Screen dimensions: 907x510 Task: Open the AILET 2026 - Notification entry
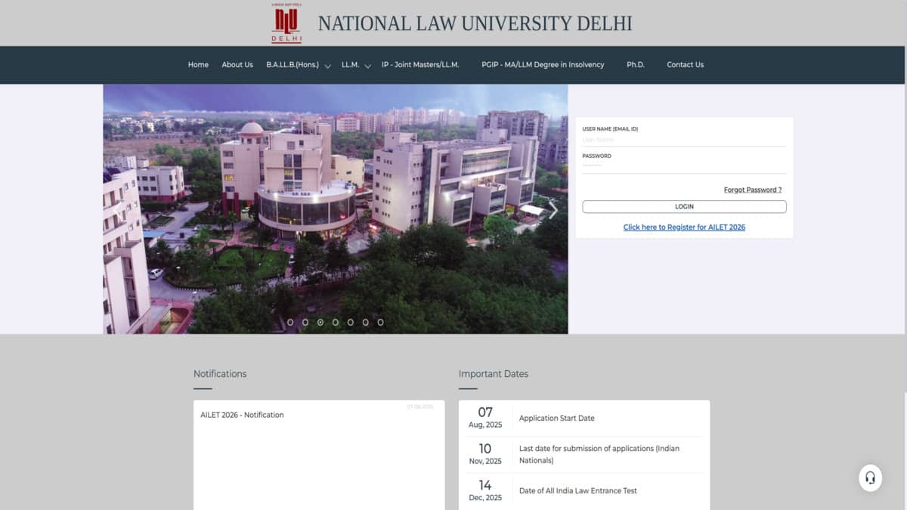[x=242, y=415]
